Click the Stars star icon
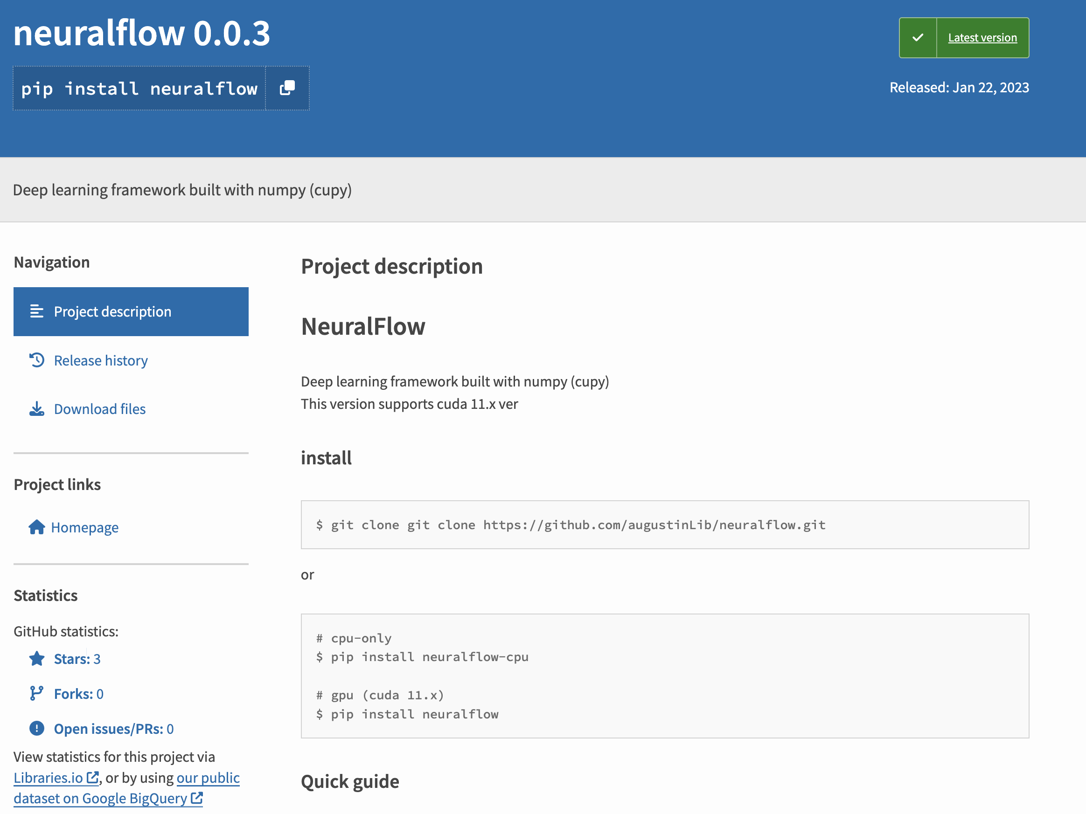Screen dimensions: 1086x814 tap(37, 658)
